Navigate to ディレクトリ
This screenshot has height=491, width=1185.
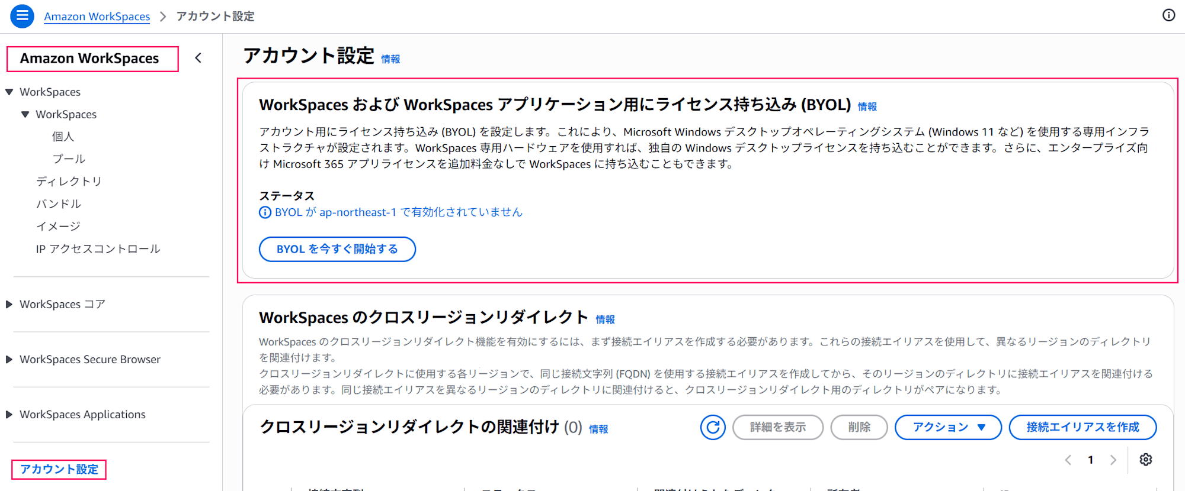pyautogui.click(x=69, y=182)
